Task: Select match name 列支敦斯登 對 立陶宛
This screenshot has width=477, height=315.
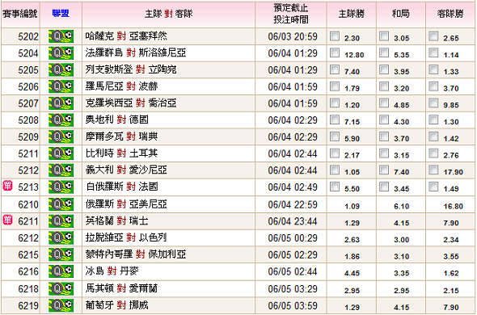Action: tap(131, 69)
